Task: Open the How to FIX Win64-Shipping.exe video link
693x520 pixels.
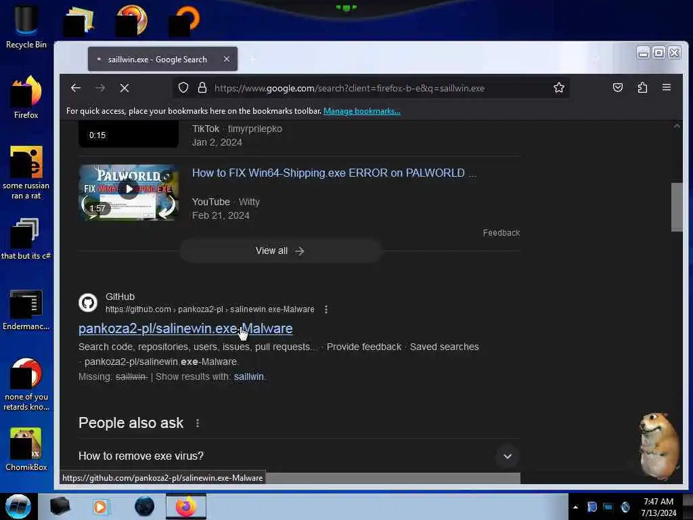Action: click(334, 173)
